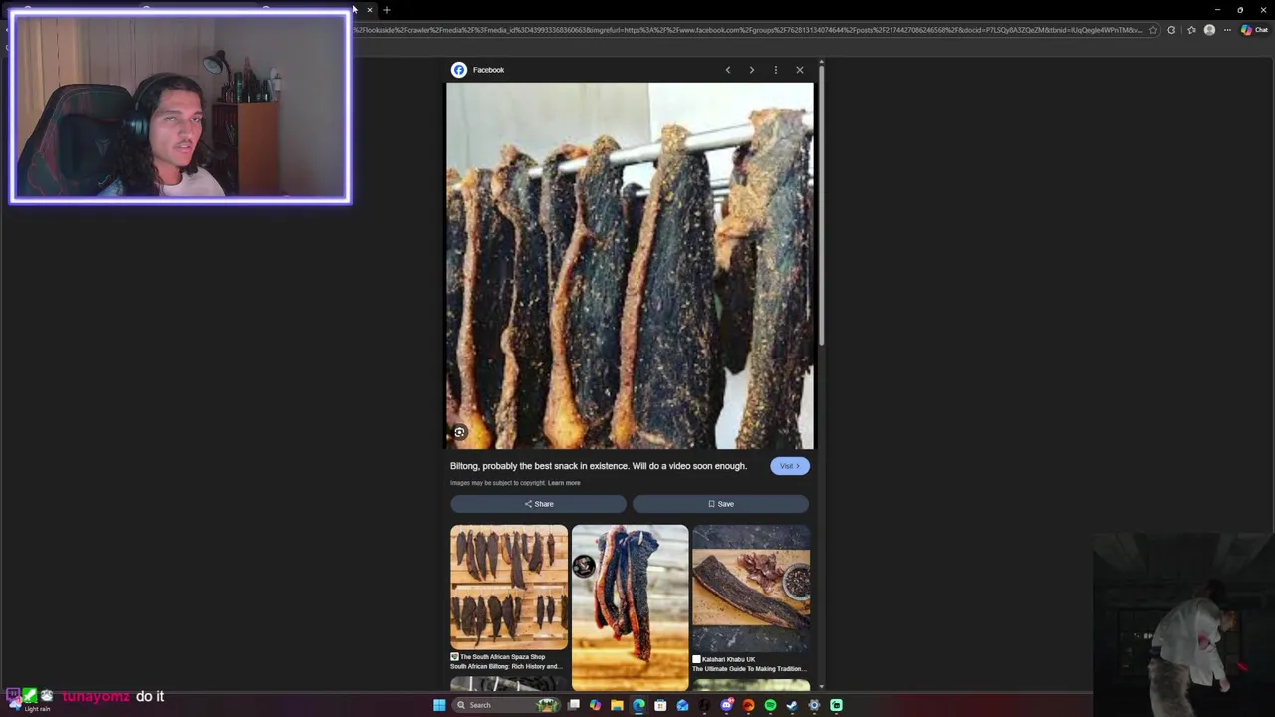1275x717 pixels.
Task: Open the favorites list icon
Action: pos(1191,30)
